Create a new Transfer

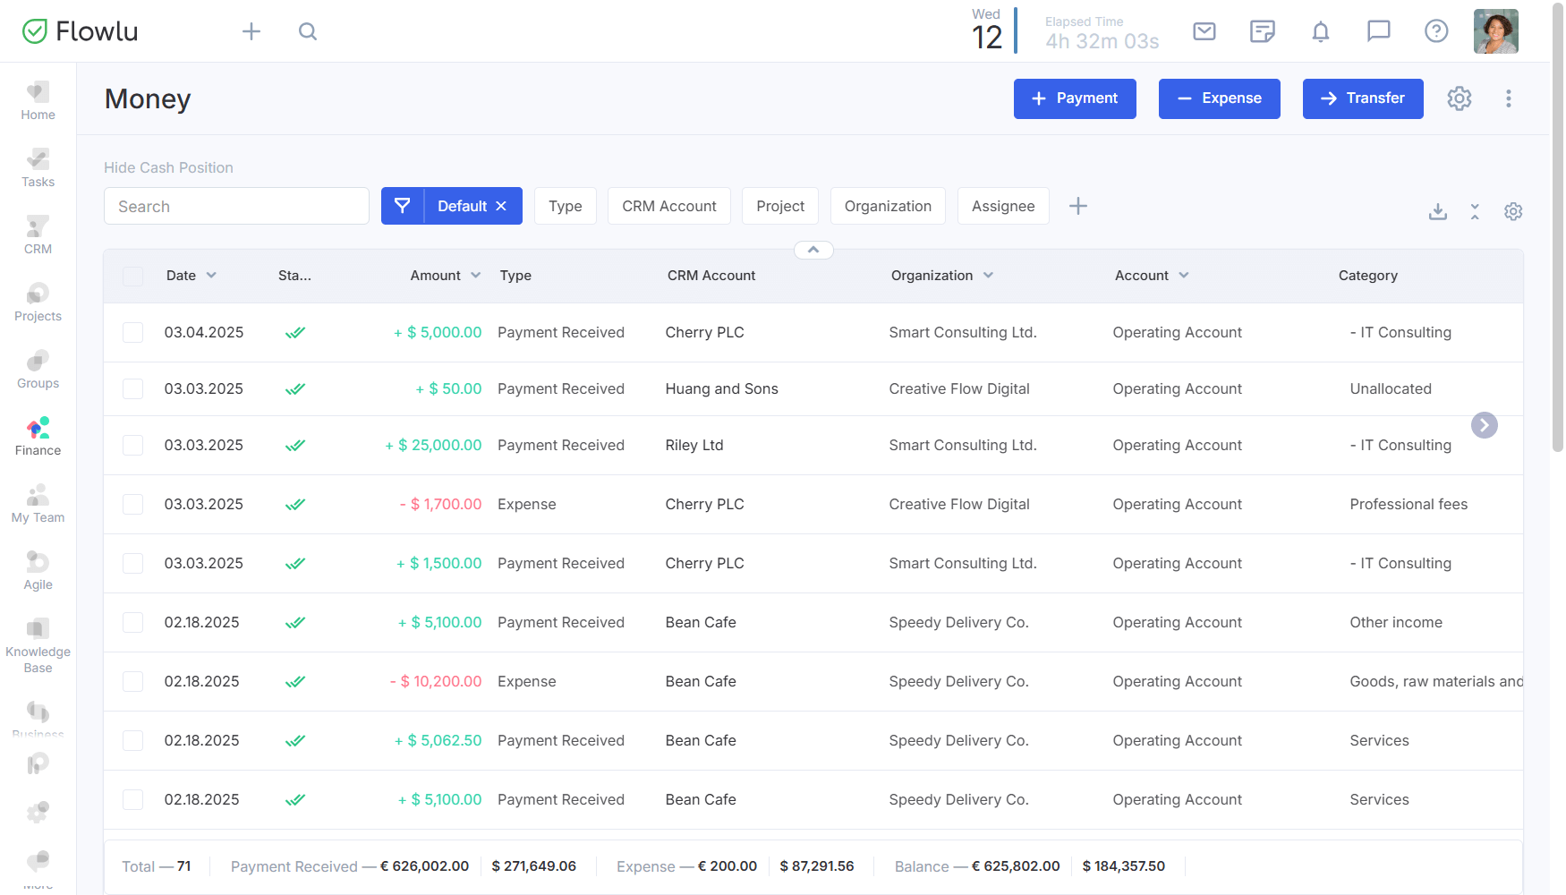[x=1363, y=98]
